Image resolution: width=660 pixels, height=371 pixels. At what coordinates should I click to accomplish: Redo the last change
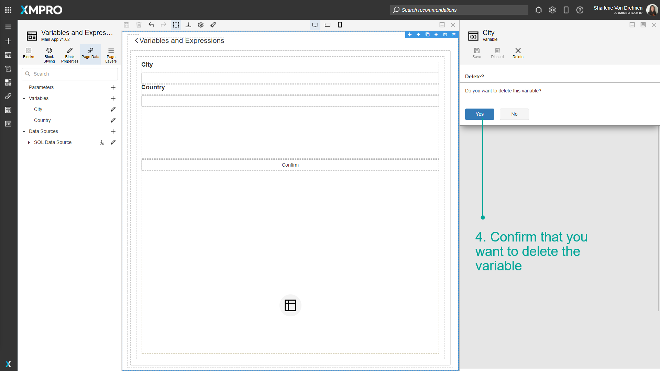(x=164, y=25)
